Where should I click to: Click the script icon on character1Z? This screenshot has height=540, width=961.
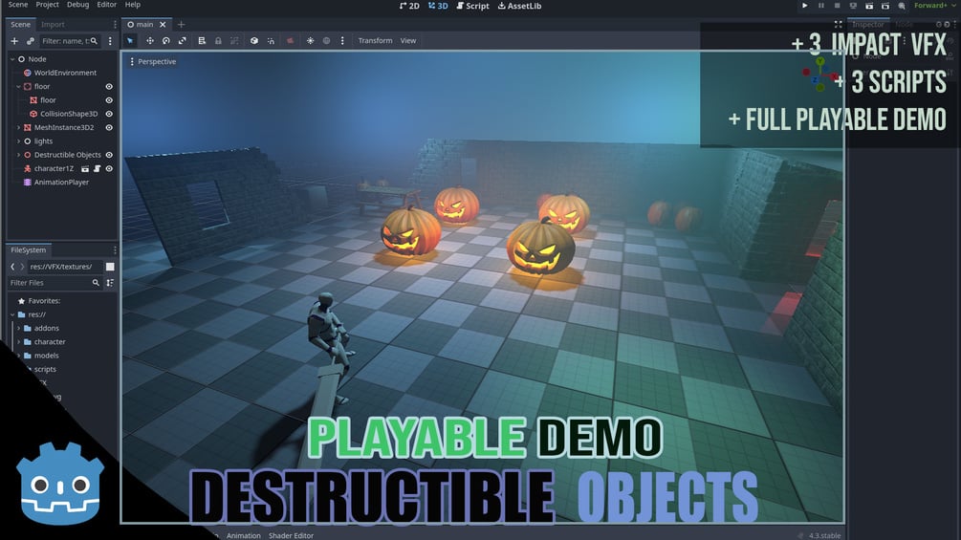point(97,168)
